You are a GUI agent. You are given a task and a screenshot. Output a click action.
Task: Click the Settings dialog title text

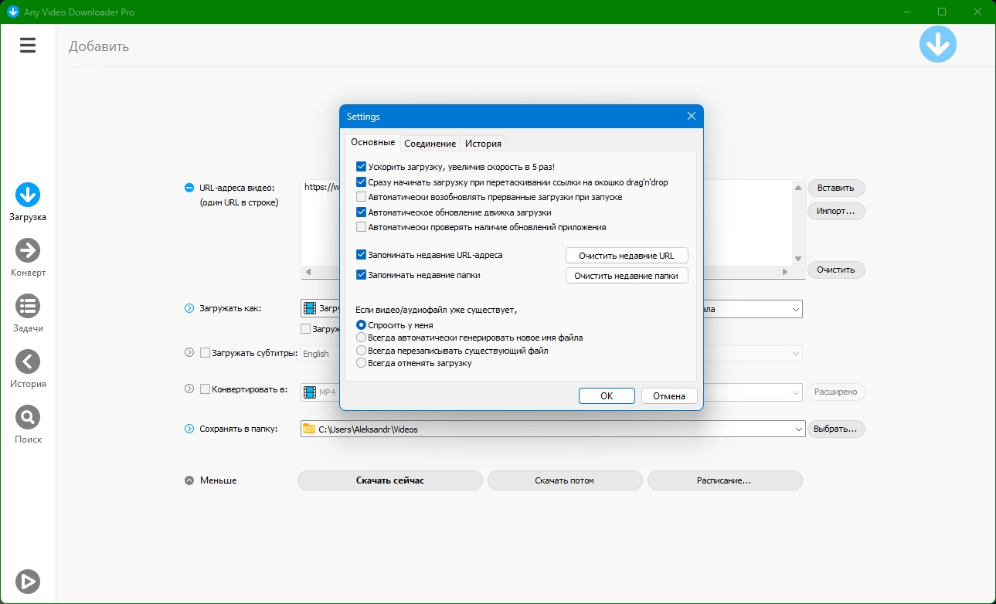pyautogui.click(x=363, y=117)
